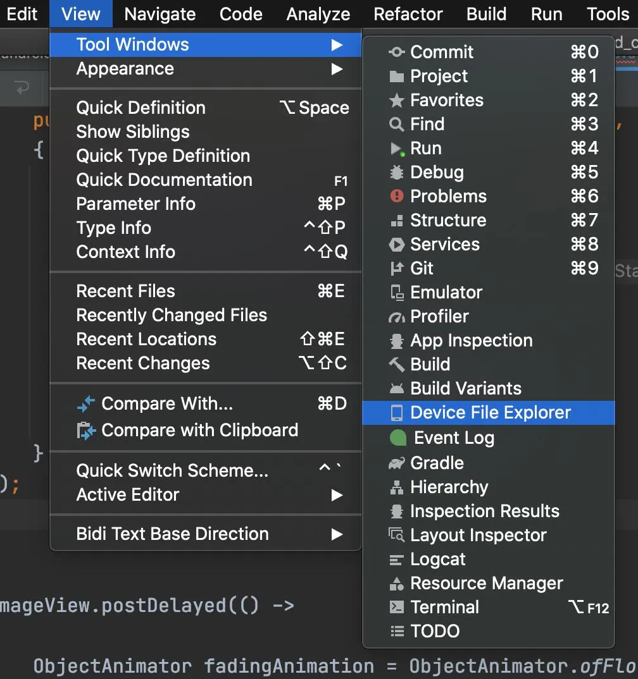Click the Build hammer icon
The width and height of the screenshot is (638, 679).
[x=397, y=365]
